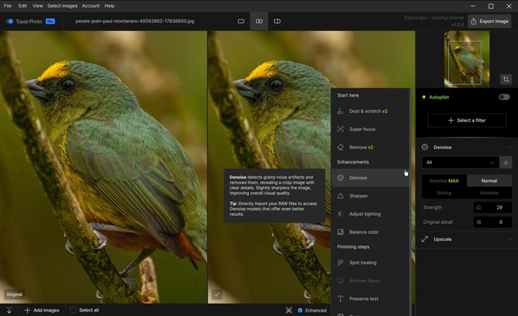518x316 pixels.
Task: Select Normal denoise mode
Action: pos(489,181)
